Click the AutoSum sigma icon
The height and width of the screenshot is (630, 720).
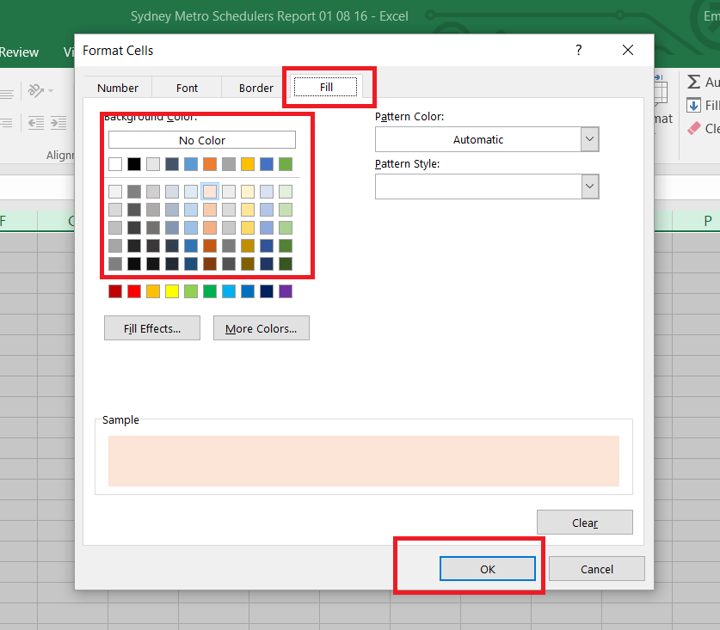(693, 82)
